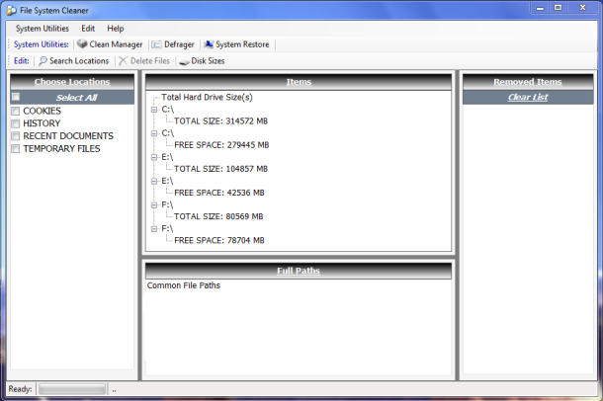The image size is (603, 401).
Task: Open the Edit menu
Action: coord(88,29)
